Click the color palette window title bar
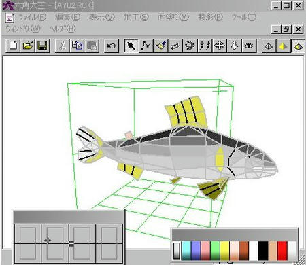306x265 pixels. pyautogui.click(x=235, y=234)
